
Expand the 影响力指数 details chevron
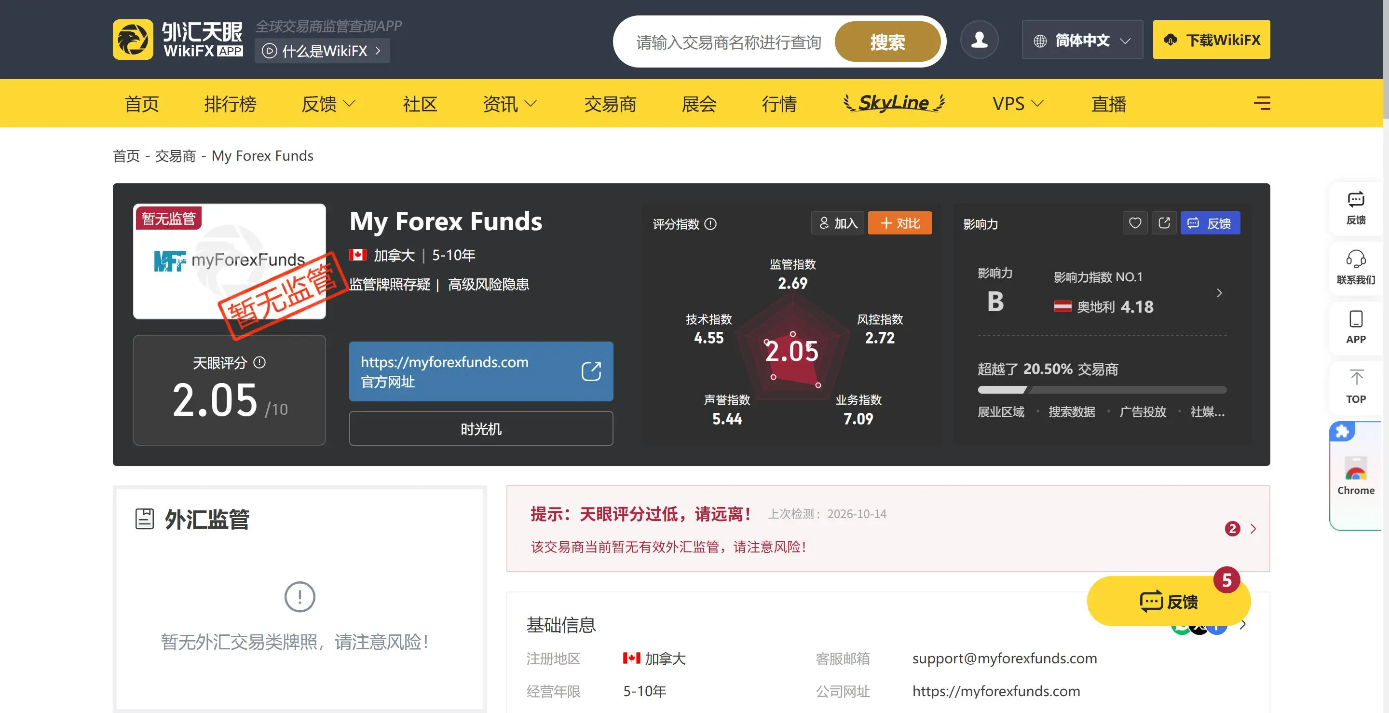(1219, 293)
